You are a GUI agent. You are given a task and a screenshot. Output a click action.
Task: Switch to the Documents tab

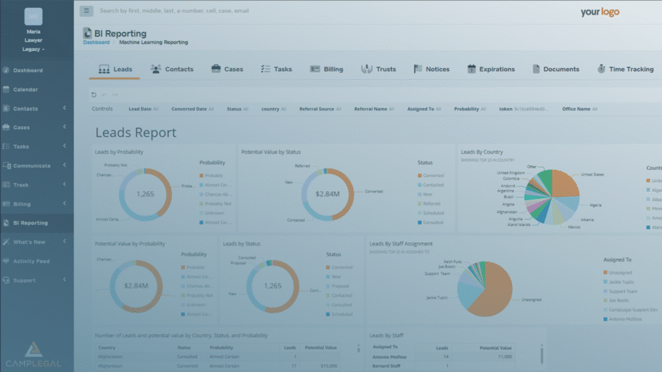coord(555,69)
